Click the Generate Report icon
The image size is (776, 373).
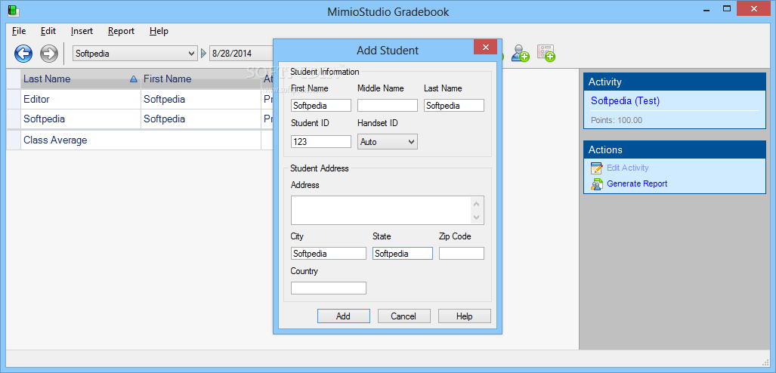click(597, 184)
